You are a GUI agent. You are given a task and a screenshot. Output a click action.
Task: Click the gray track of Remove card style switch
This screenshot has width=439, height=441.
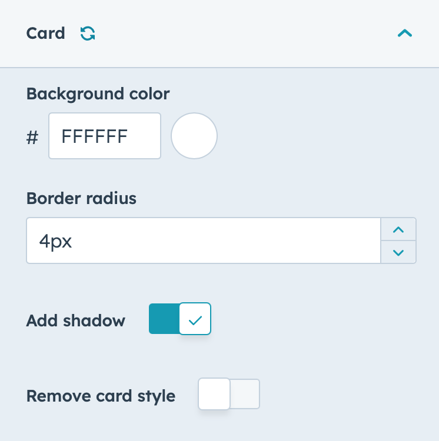pos(245,394)
